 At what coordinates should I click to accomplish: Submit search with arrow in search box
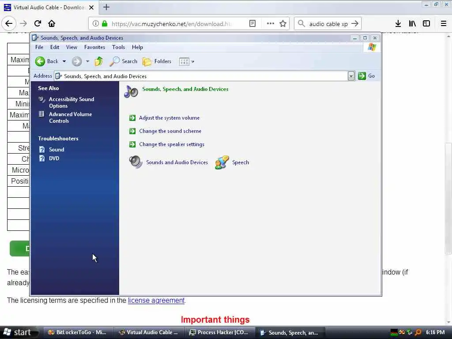355,24
